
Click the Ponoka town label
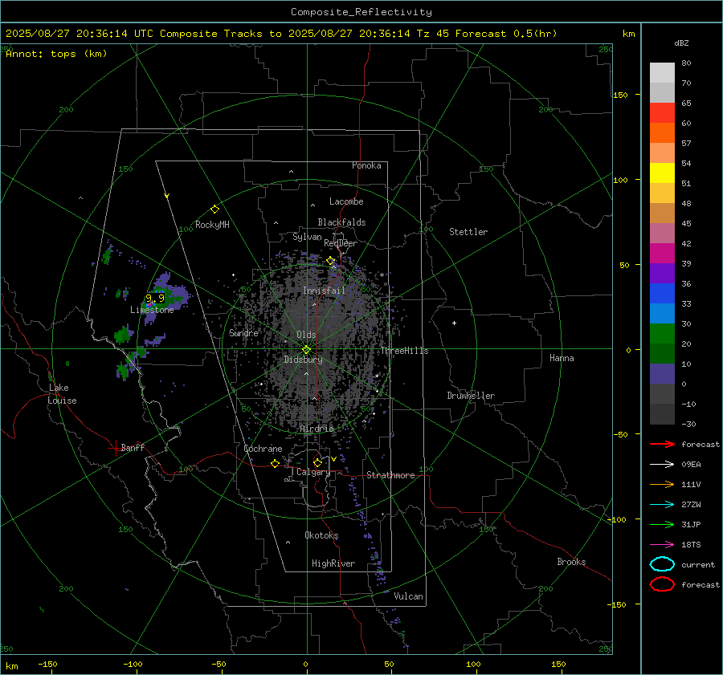coord(366,165)
